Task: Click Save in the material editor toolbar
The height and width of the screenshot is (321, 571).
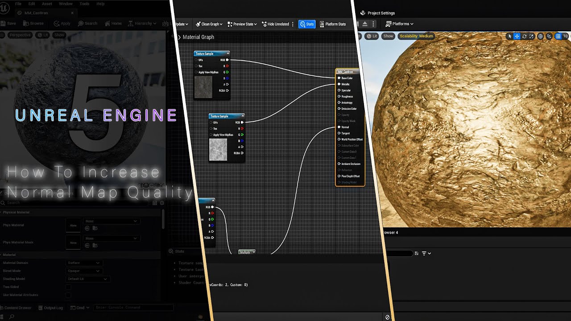Action: (x=8, y=24)
